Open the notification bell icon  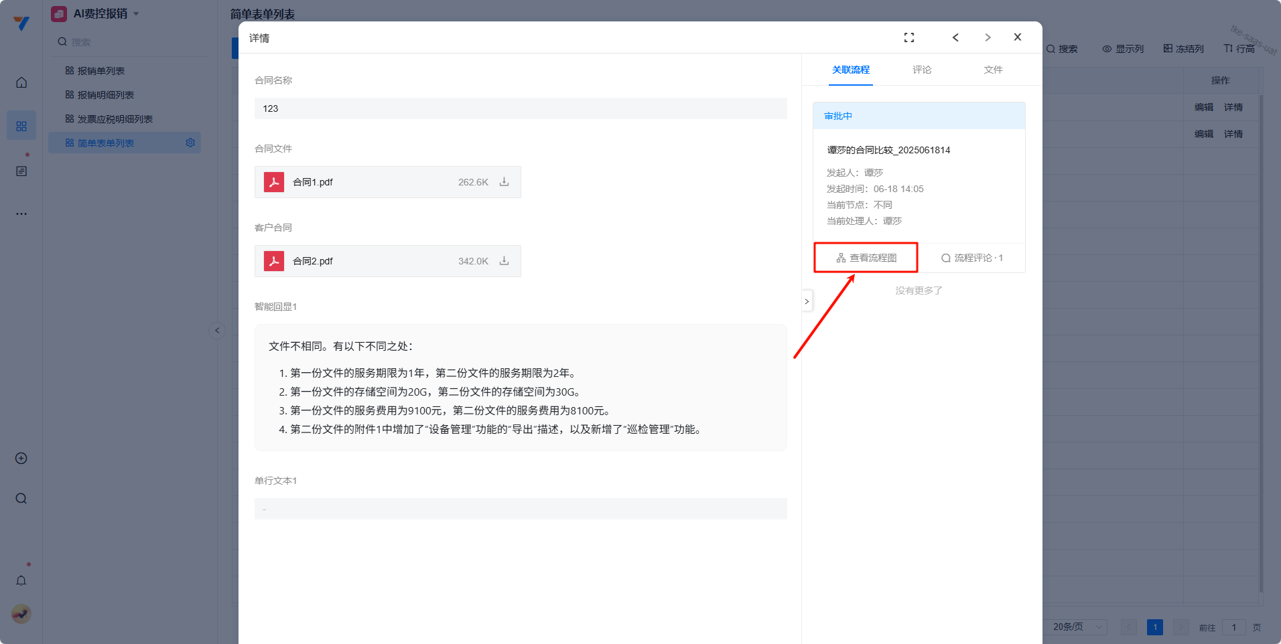(21, 580)
